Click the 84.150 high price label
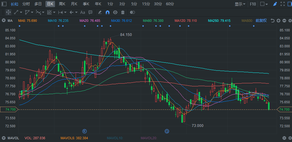The width and height of the screenshot is (292, 142). [x=126, y=35]
